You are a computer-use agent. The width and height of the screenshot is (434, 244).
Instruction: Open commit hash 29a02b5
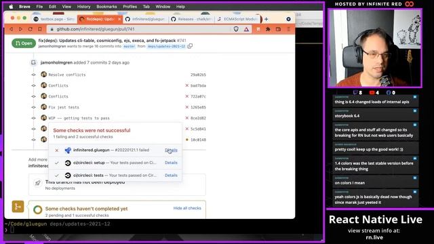[198, 75]
